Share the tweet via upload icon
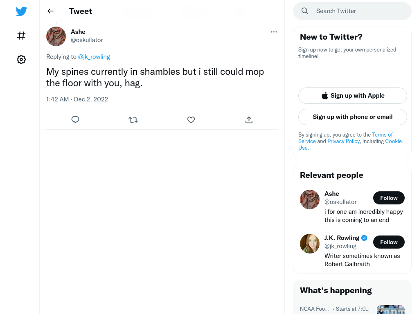The height and width of the screenshot is (314, 419). click(x=249, y=120)
